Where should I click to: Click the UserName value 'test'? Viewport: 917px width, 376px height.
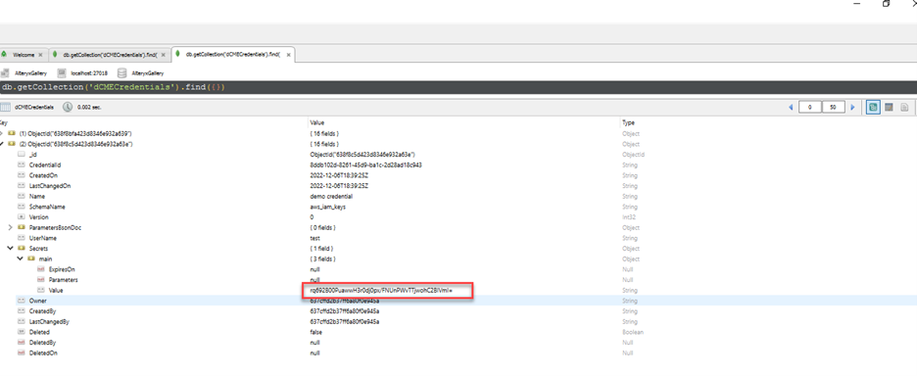pos(314,238)
